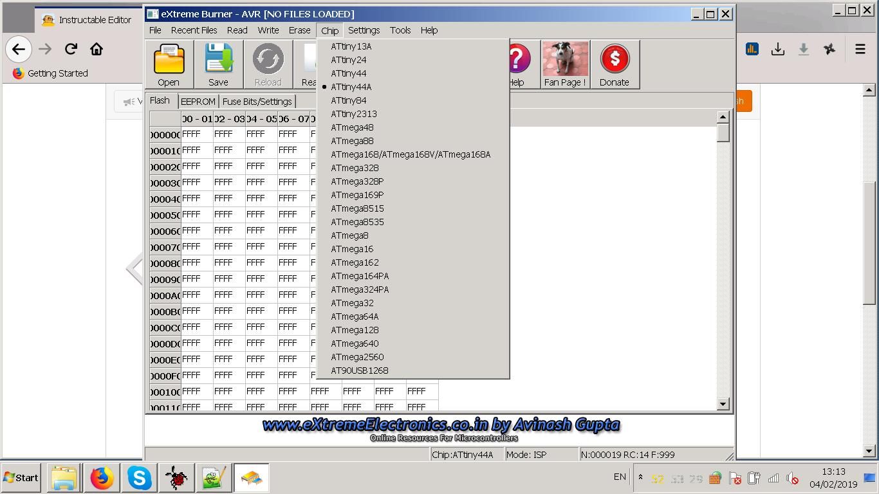Viewport: 879px width, 494px height.
Task: Select the ATmega328P chip
Action: coord(358,181)
